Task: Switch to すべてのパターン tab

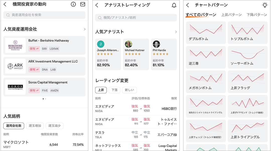Action: (201, 15)
